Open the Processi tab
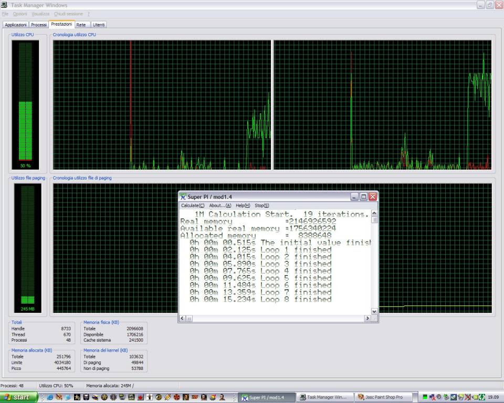Image resolution: width=504 pixels, height=403 pixels. [38, 25]
